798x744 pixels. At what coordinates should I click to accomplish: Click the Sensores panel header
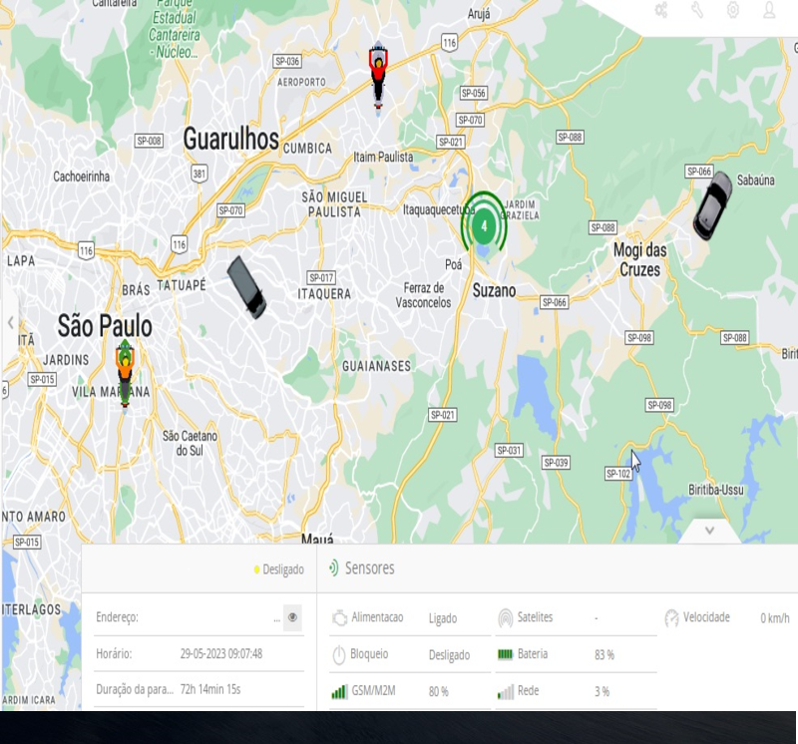369,568
